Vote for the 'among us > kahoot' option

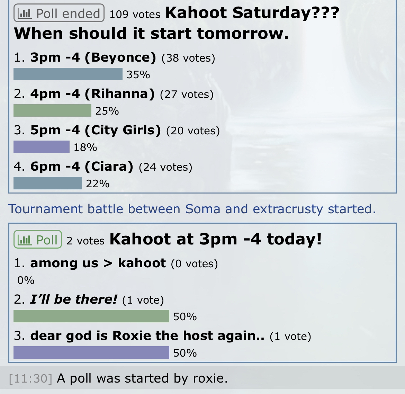tap(98, 263)
